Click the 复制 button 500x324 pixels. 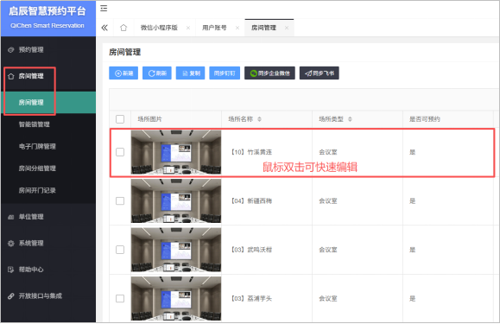[x=190, y=73]
